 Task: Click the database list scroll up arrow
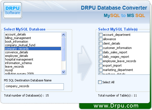click(x=63, y=35)
